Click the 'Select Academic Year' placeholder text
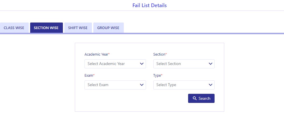This screenshot has width=284, height=126. [x=106, y=64]
